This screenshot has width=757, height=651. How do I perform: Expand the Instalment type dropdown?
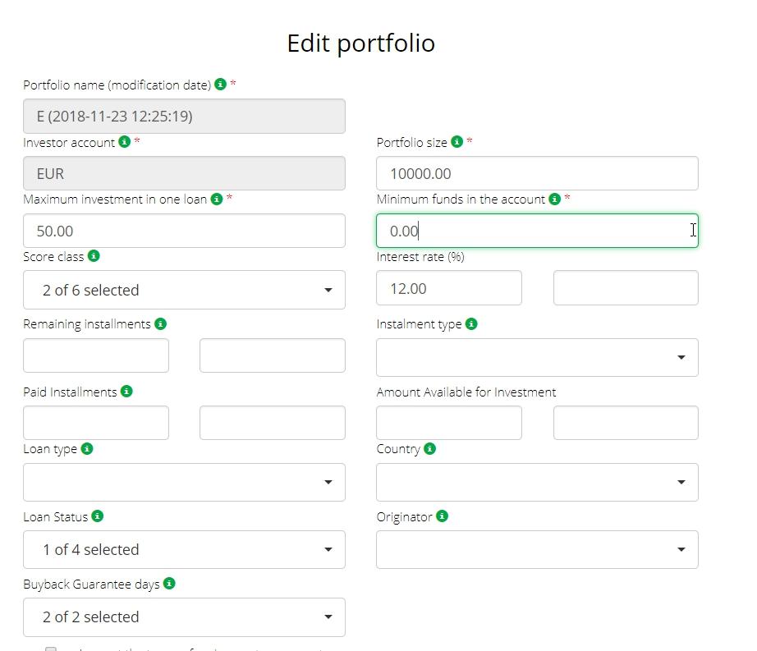pos(537,357)
